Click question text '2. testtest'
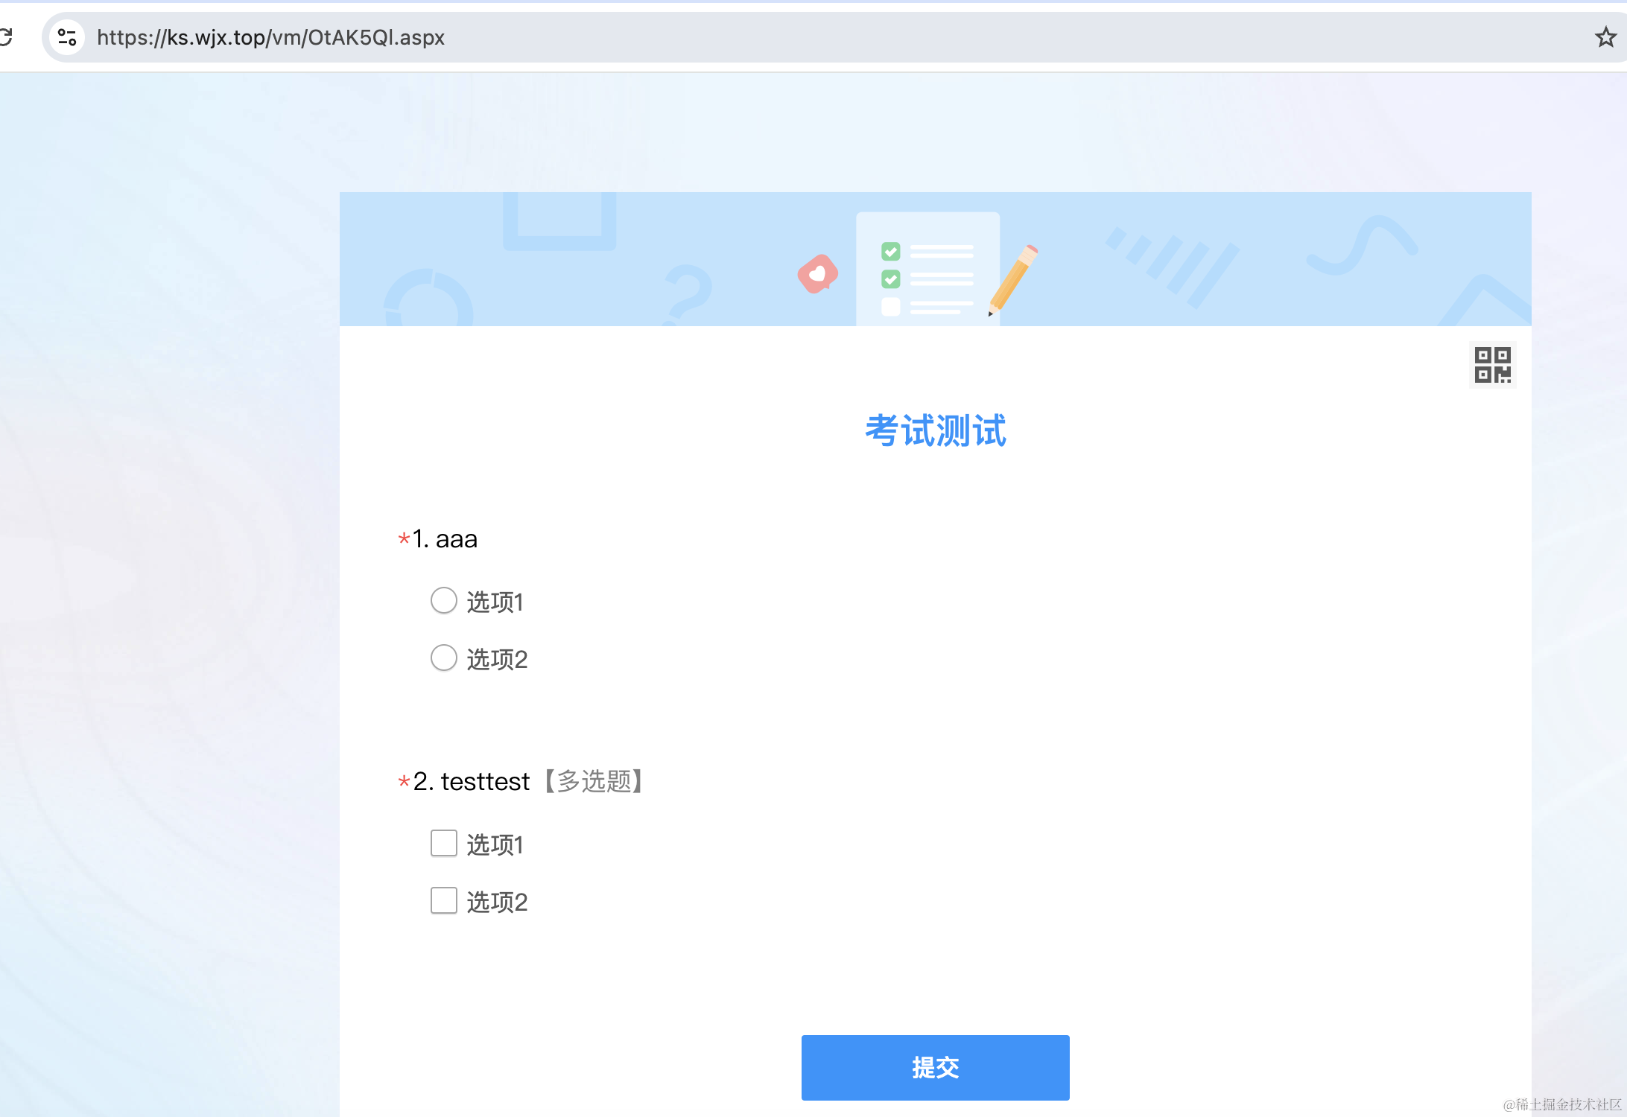The width and height of the screenshot is (1627, 1117). click(471, 781)
